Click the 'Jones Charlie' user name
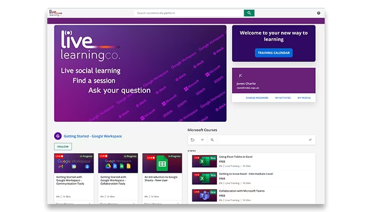Screen dimensions: 372x212 click(x=246, y=84)
